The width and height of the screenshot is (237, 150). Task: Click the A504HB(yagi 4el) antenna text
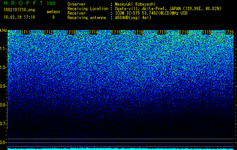pos(133,18)
